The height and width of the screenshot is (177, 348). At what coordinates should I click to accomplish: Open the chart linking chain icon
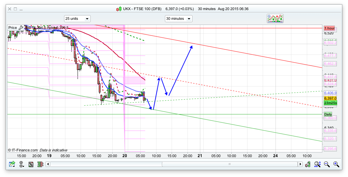tap(22, 164)
